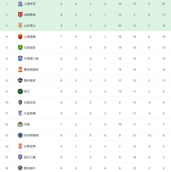This screenshot has height=172, width=171.
Task: Click the 青岛西海岸 club crest
Action: [x=20, y=69]
